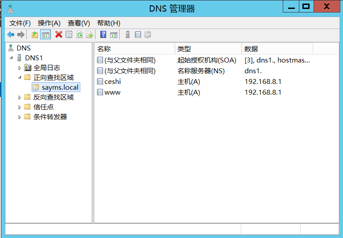This screenshot has height=238, width=343.
Task: Click the DNS1 server icon in tree
Action: (x=19, y=58)
